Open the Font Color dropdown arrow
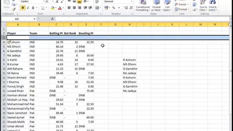 click(63, 8)
